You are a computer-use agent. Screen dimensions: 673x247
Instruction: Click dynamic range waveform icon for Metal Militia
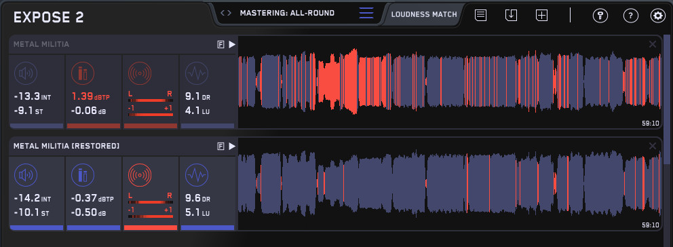(197, 73)
